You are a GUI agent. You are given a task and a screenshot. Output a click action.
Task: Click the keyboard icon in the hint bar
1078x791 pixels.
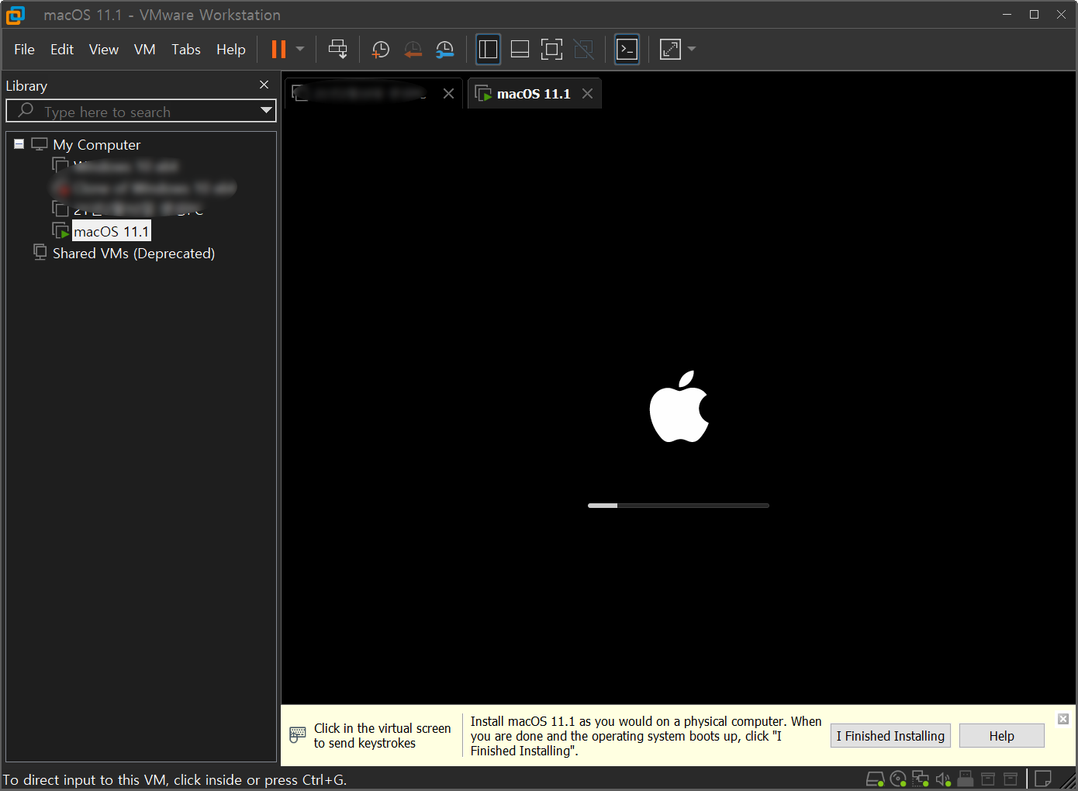click(298, 735)
